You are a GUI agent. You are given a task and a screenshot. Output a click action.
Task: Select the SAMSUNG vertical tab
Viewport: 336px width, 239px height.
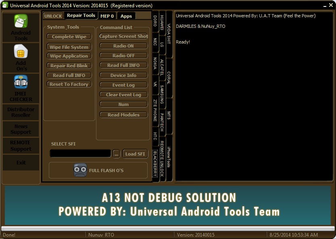point(162,95)
